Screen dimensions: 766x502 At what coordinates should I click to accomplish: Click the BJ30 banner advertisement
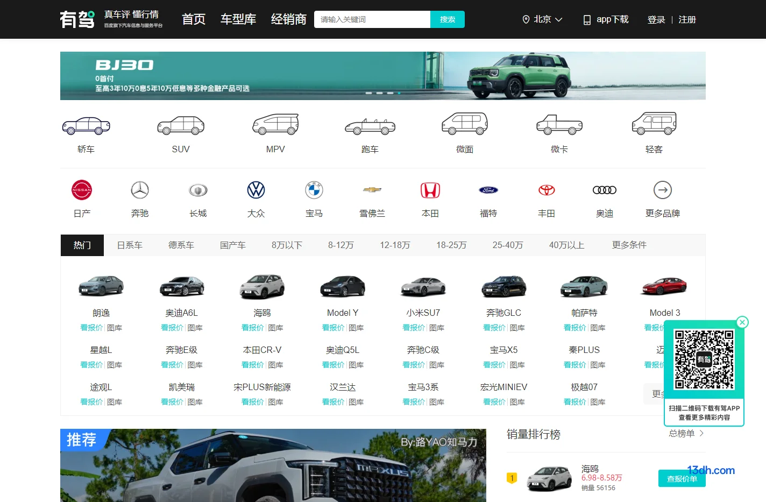coord(383,76)
